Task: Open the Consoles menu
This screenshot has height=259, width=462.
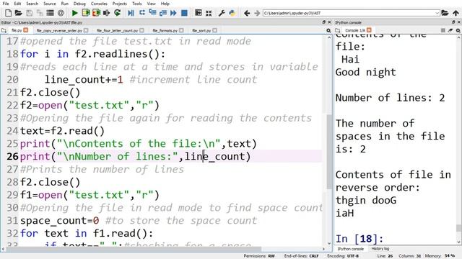Action: coord(99,4)
